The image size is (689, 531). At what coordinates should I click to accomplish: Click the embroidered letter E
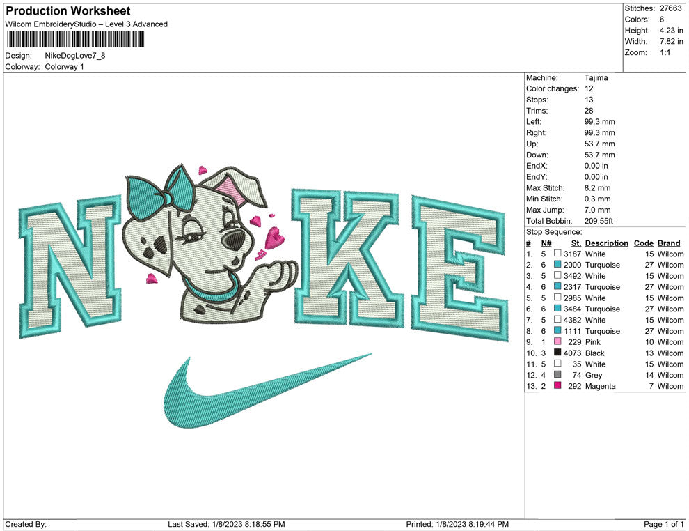459,268
